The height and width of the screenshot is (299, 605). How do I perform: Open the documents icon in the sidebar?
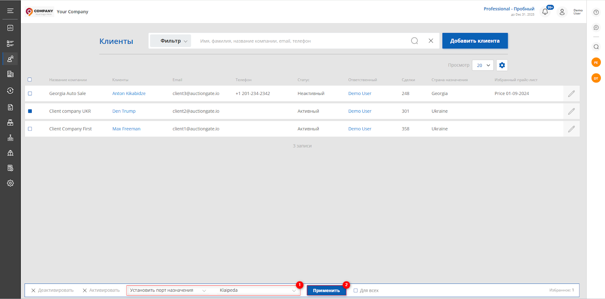(10, 107)
